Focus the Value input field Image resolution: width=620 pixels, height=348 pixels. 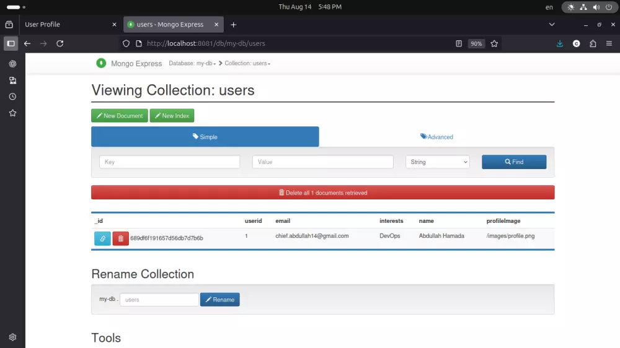[x=323, y=162]
